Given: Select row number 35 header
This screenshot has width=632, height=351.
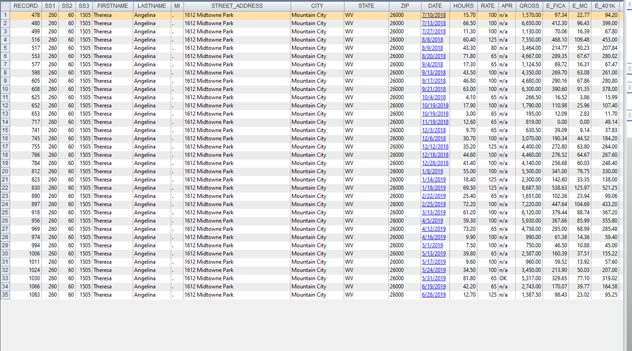Looking at the screenshot, I should pyautogui.click(x=5, y=295).
